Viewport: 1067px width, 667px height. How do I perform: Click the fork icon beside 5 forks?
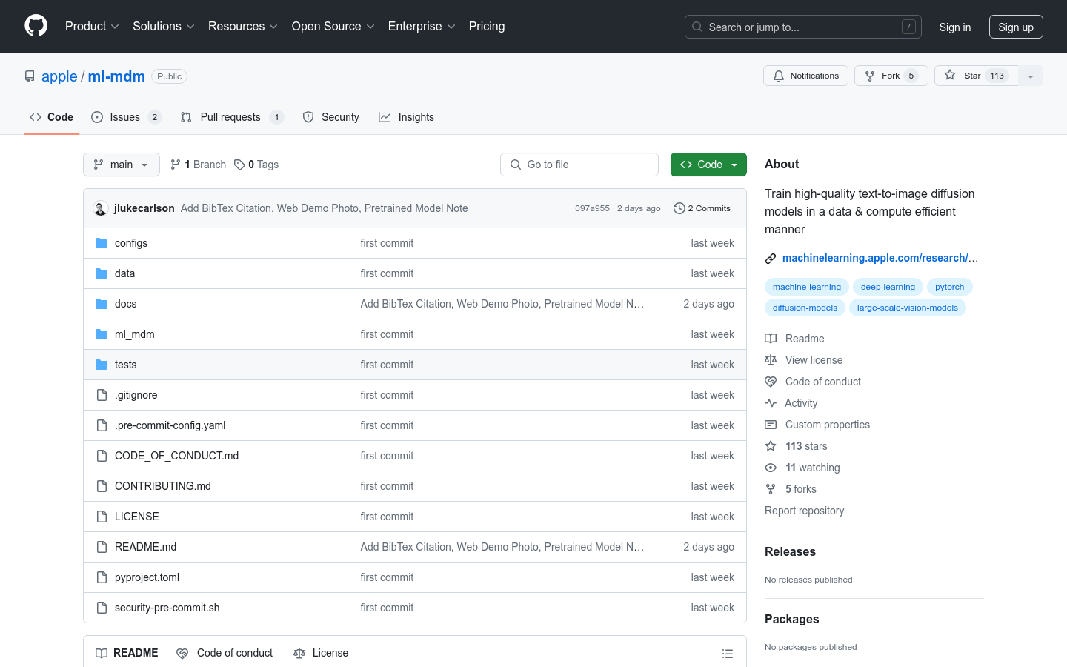coord(771,489)
